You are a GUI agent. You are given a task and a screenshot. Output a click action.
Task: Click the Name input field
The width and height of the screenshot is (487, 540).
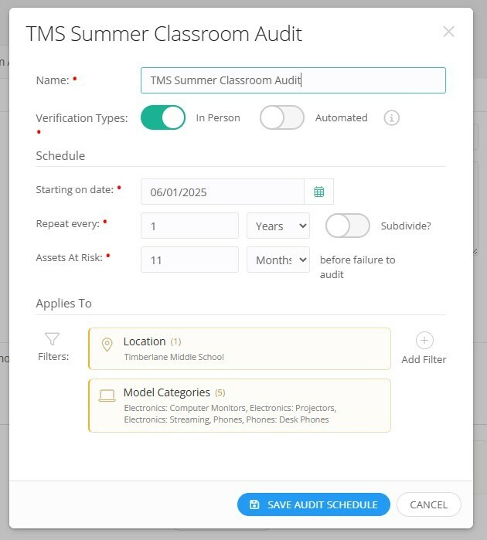tap(293, 80)
